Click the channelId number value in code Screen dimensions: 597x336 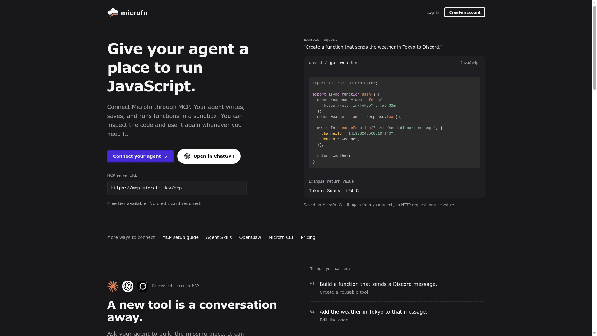click(370, 134)
